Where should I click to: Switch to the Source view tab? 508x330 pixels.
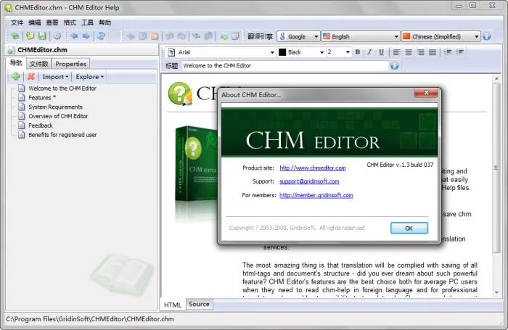click(x=199, y=304)
